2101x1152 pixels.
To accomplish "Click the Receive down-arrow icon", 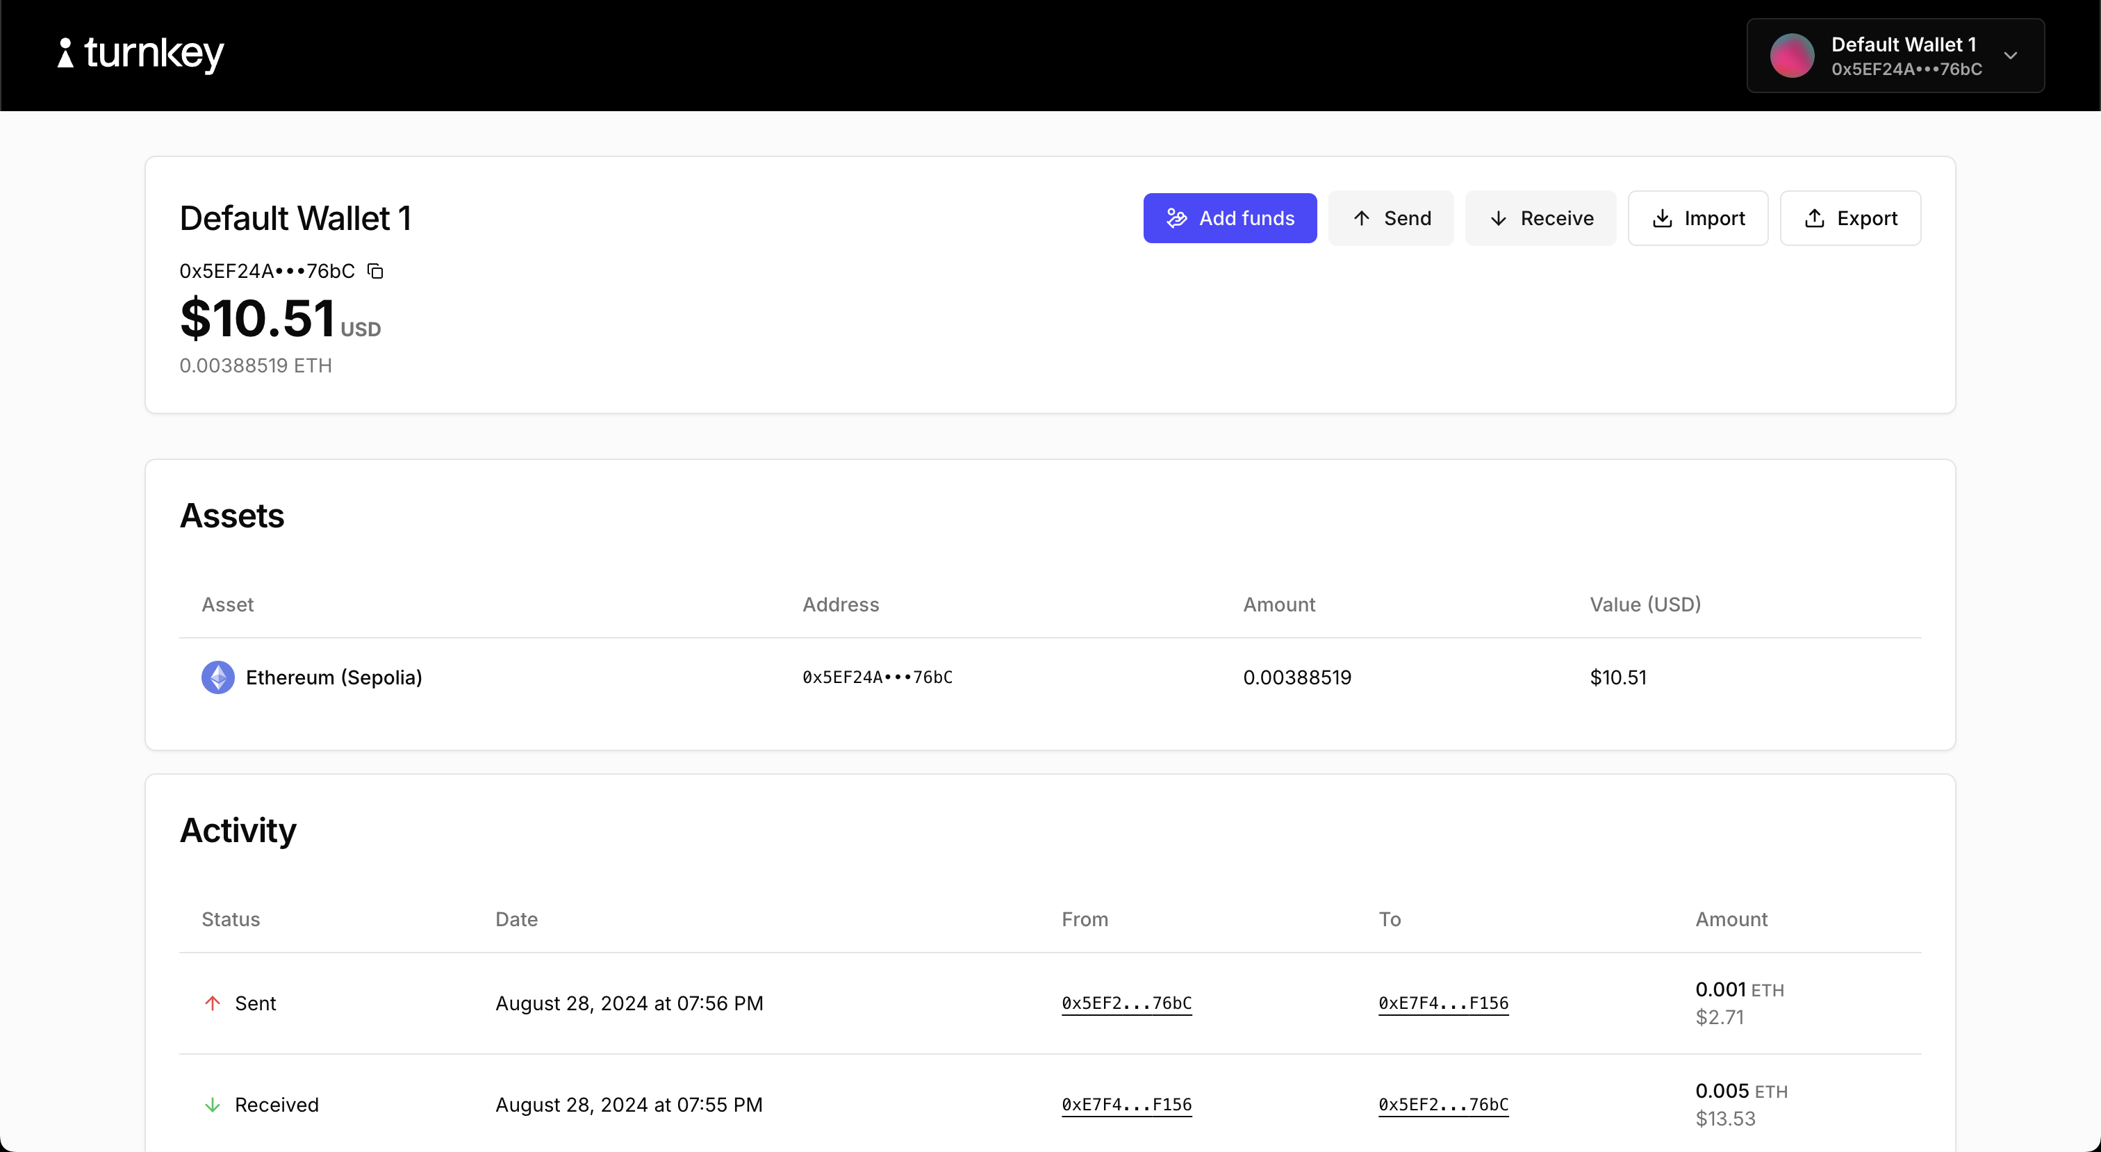I will click(1498, 218).
